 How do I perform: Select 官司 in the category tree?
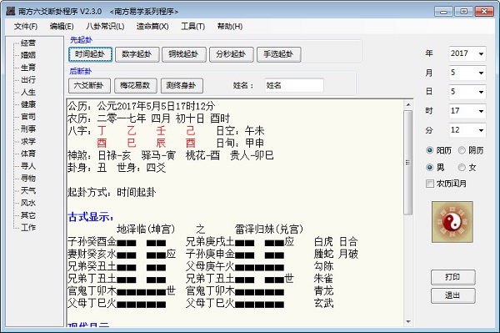pyautogui.click(x=28, y=117)
